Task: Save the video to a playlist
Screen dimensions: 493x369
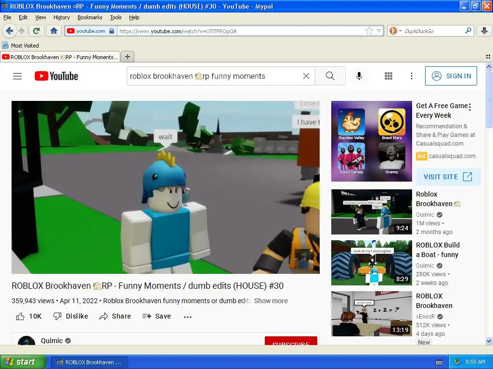Action: 156,316
